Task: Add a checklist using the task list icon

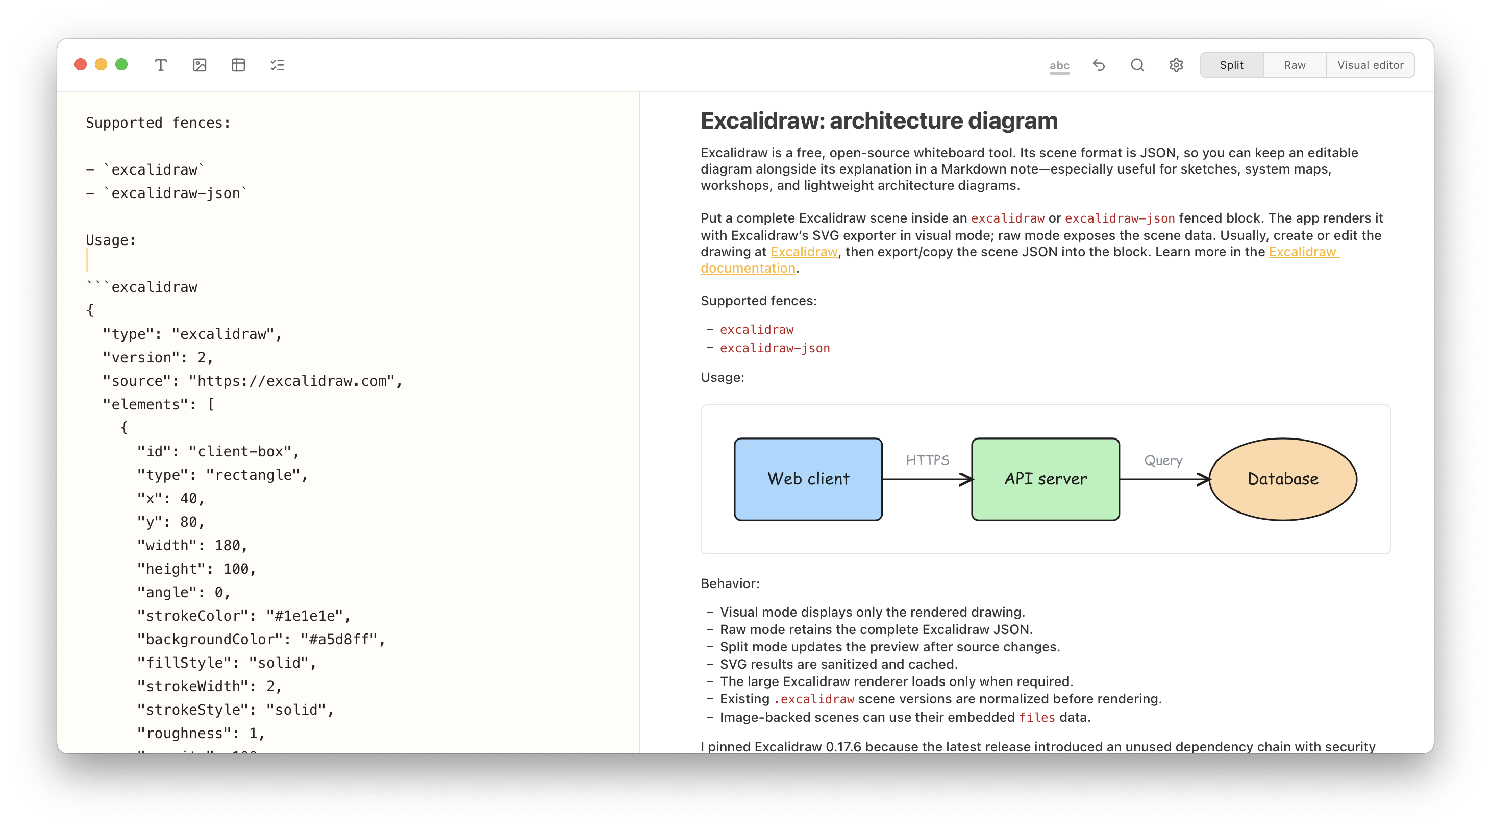Action: (x=277, y=65)
